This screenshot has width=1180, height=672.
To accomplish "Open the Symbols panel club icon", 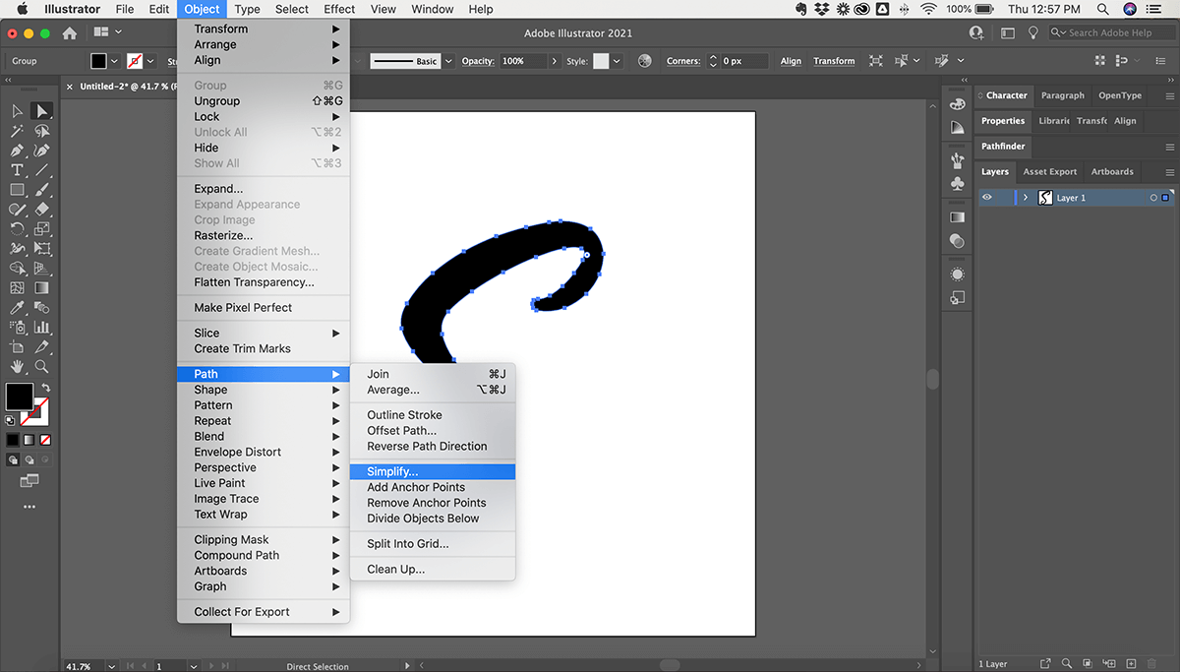I will tap(958, 184).
